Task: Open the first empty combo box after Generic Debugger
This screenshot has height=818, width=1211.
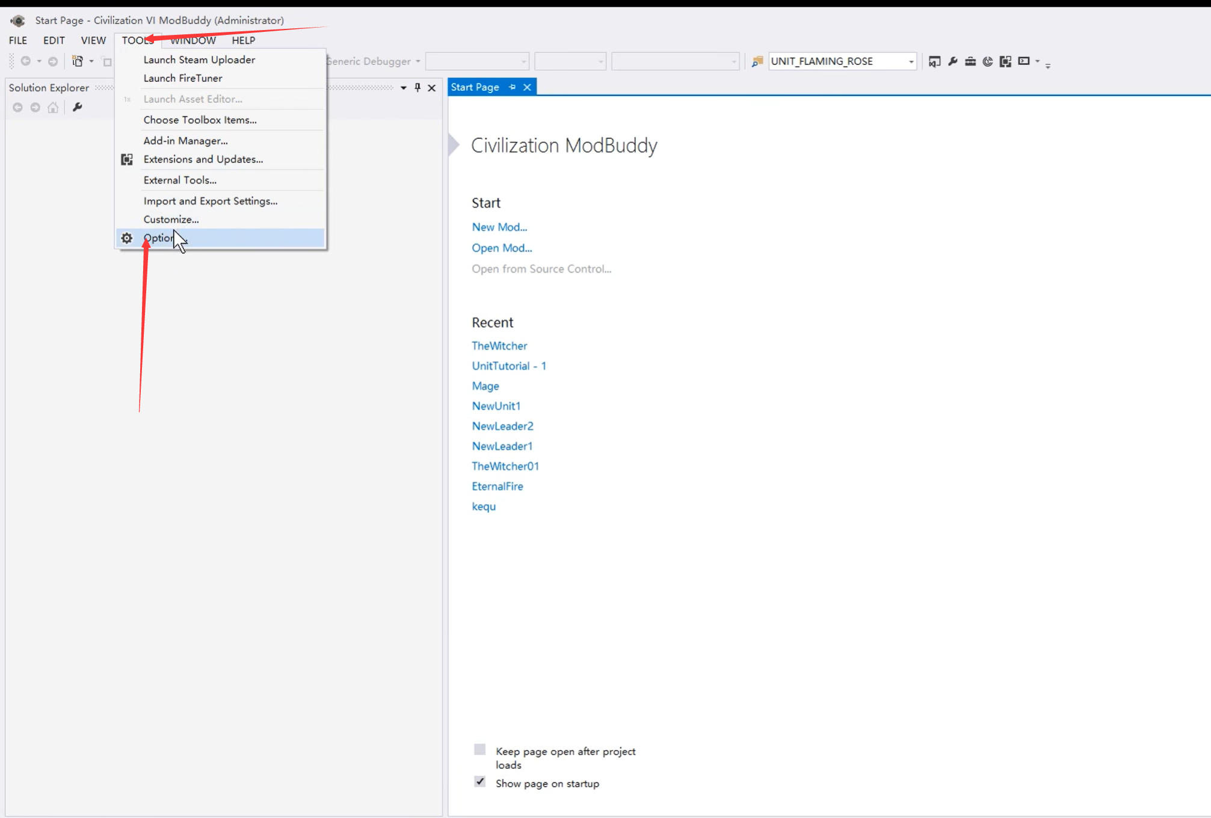Action: click(477, 61)
